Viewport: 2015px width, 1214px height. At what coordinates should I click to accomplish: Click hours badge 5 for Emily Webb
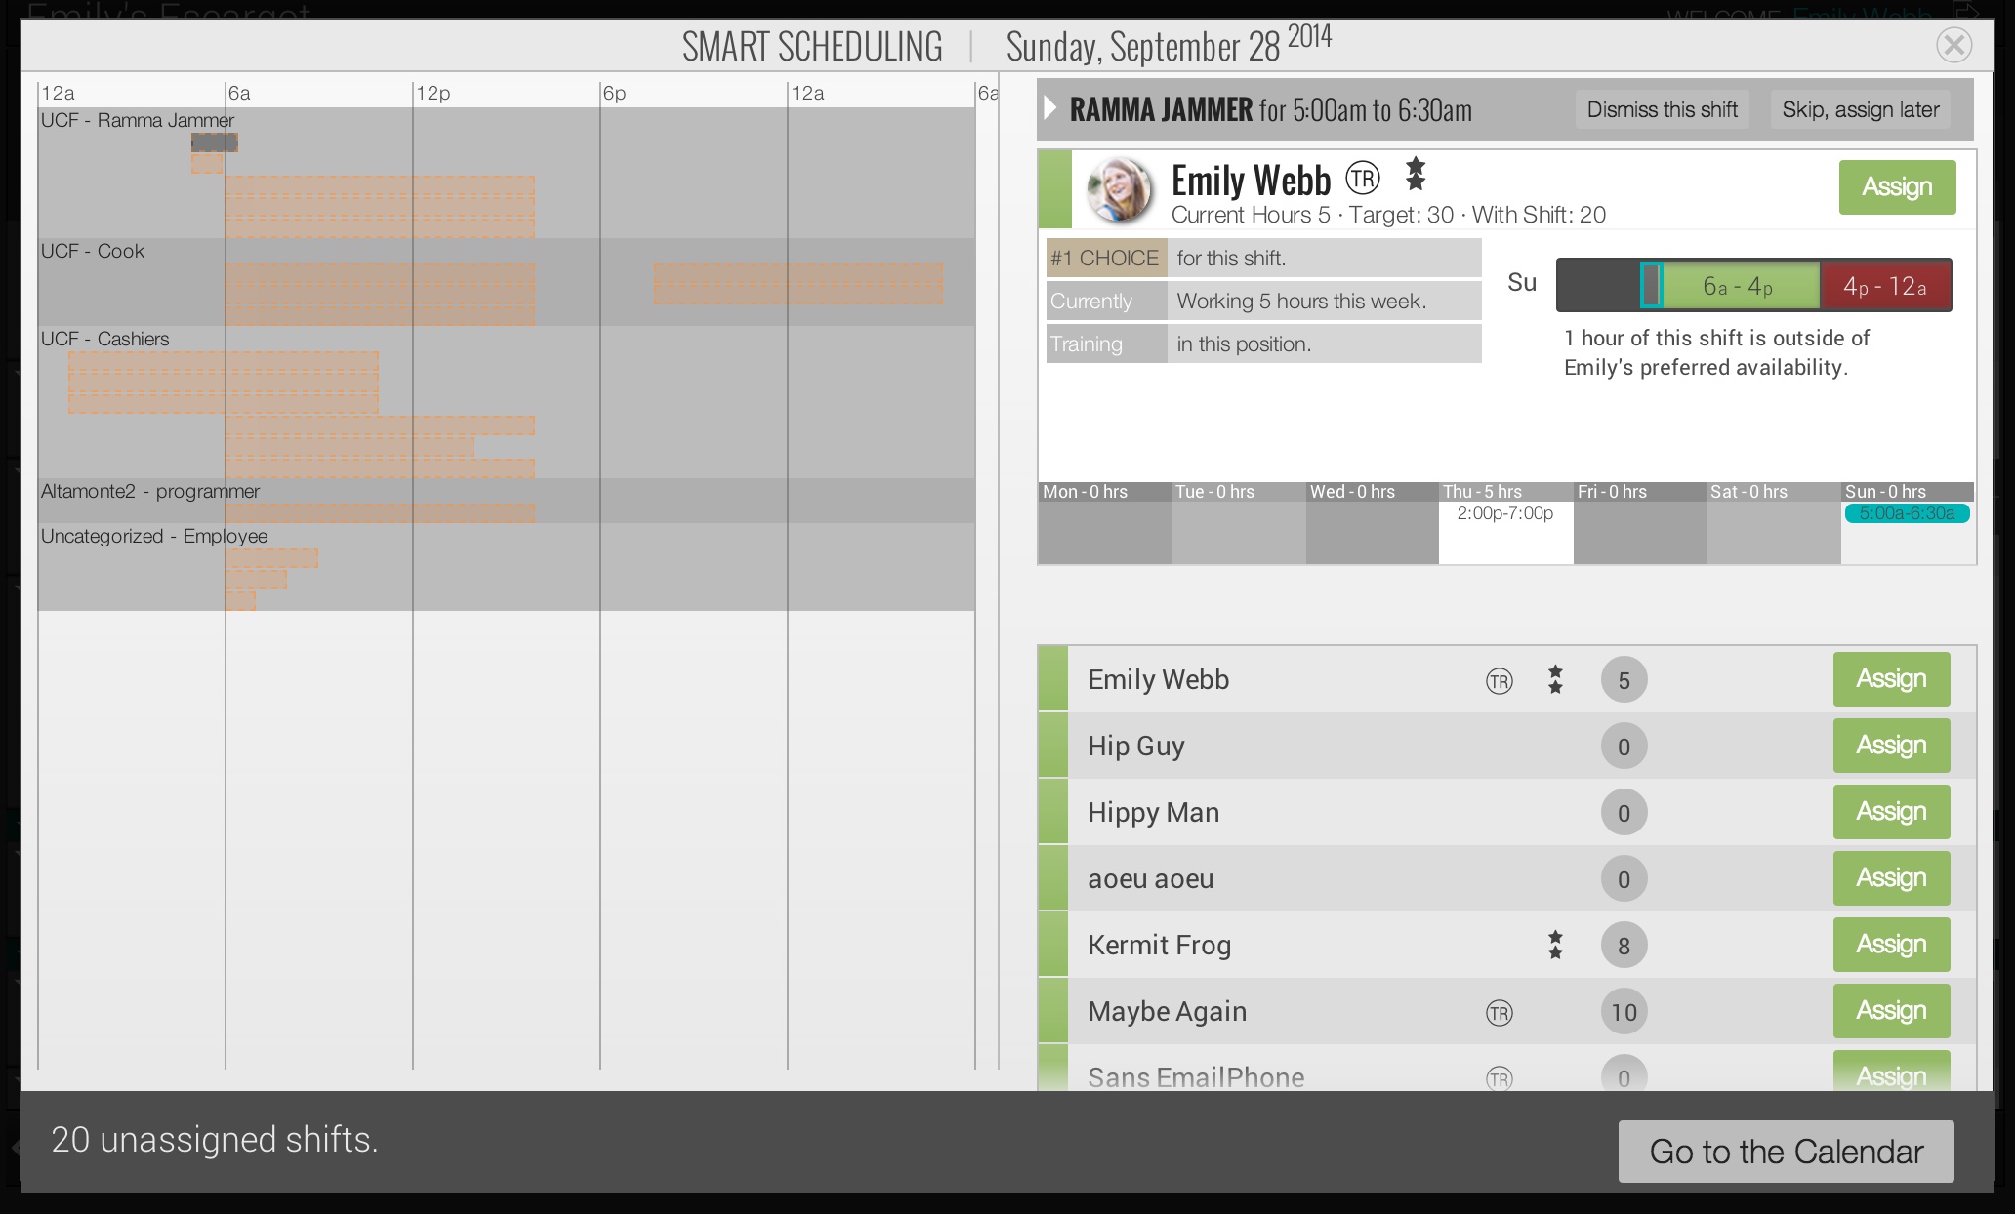tap(1624, 680)
